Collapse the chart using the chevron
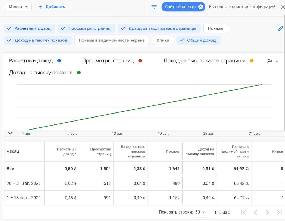This screenshot has width=285, height=221. [10, 133]
